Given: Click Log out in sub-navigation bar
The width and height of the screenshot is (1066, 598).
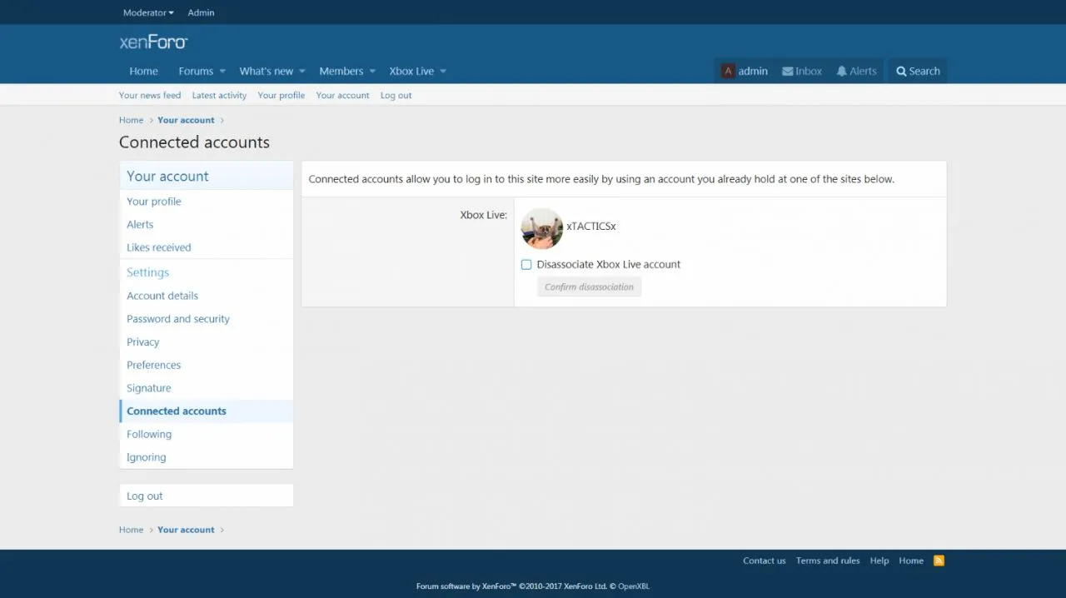Looking at the screenshot, I should (x=396, y=96).
